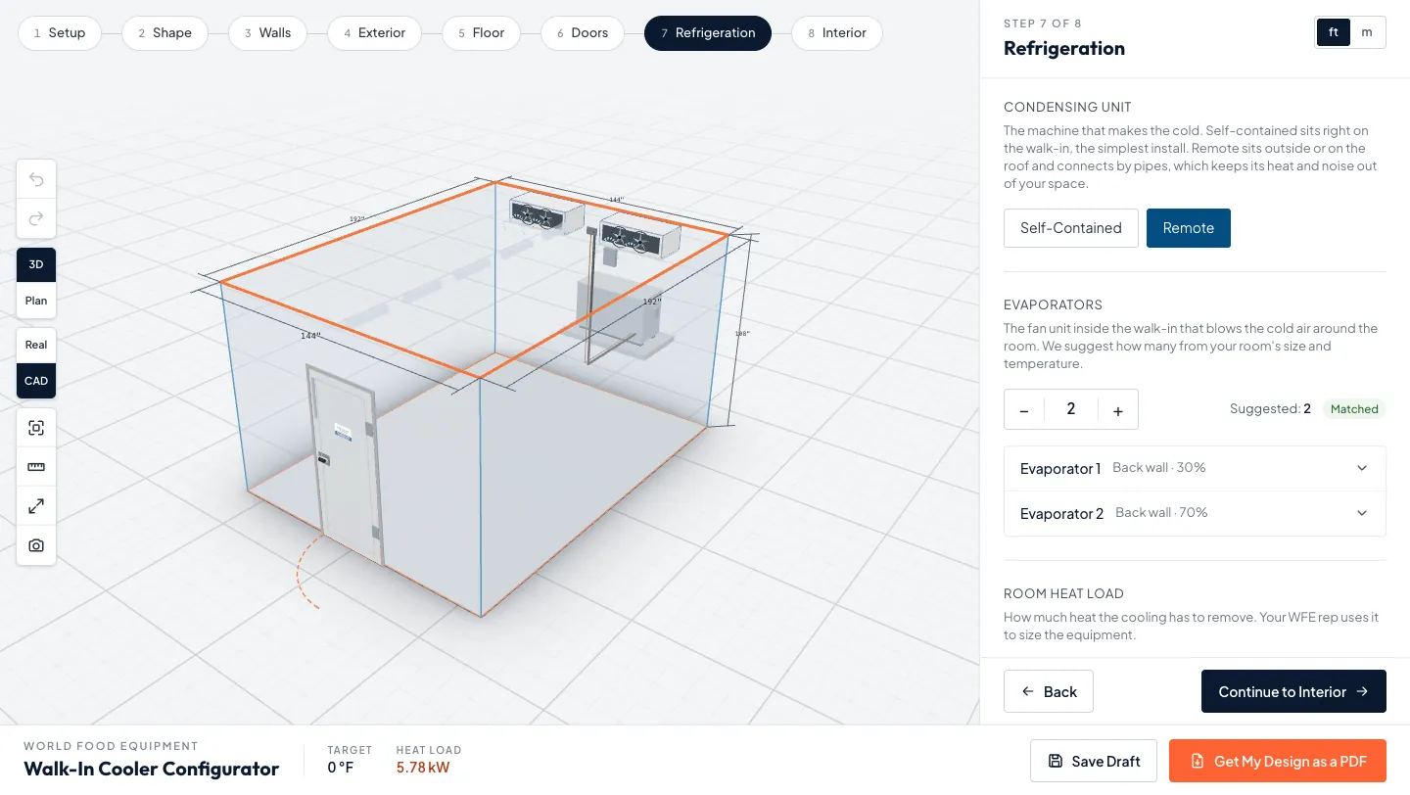The height and width of the screenshot is (795, 1410).
Task: Go to step 3 Walls
Action: pyautogui.click(x=267, y=32)
